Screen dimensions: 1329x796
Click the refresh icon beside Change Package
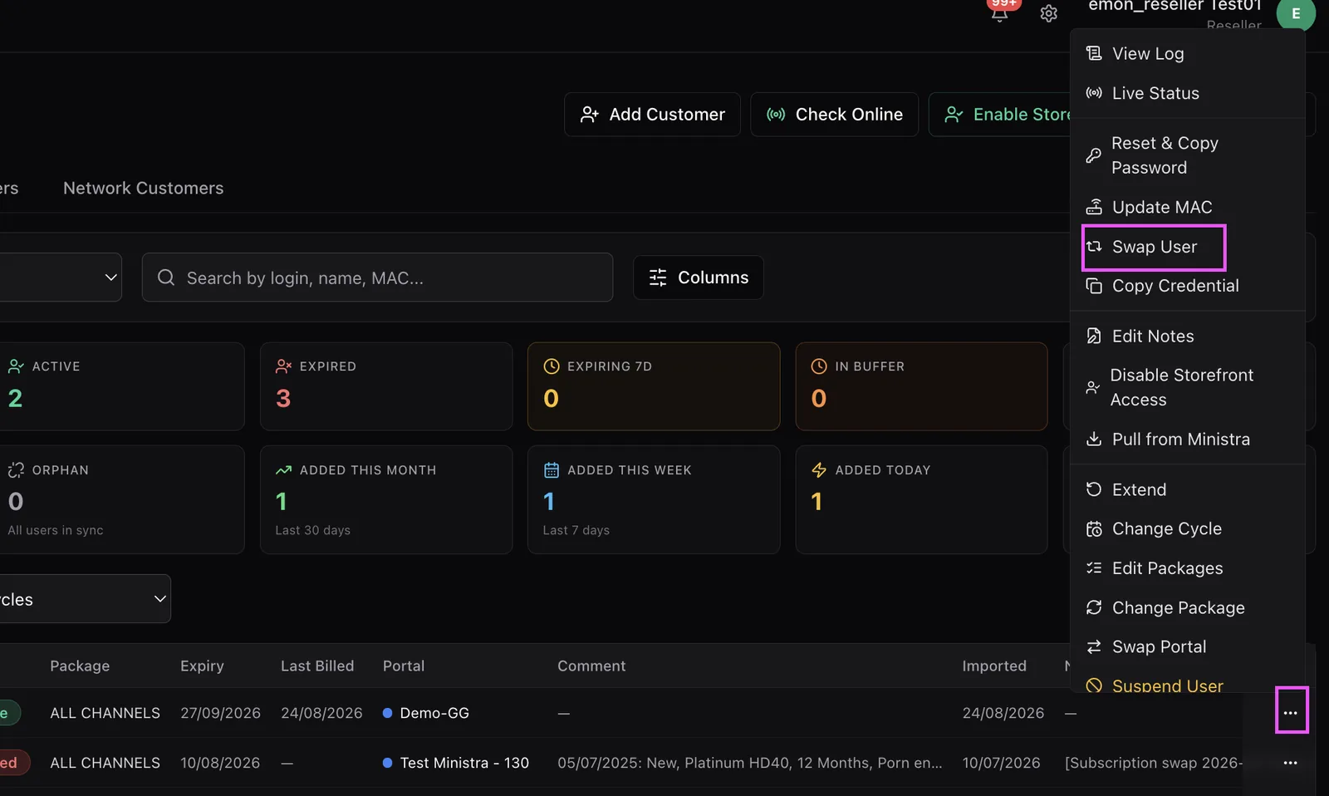click(x=1094, y=607)
